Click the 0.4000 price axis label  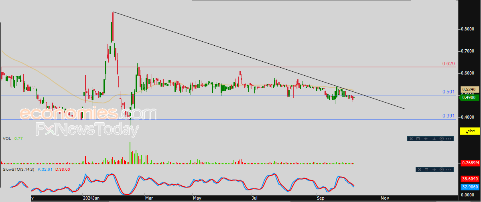[x=468, y=117]
